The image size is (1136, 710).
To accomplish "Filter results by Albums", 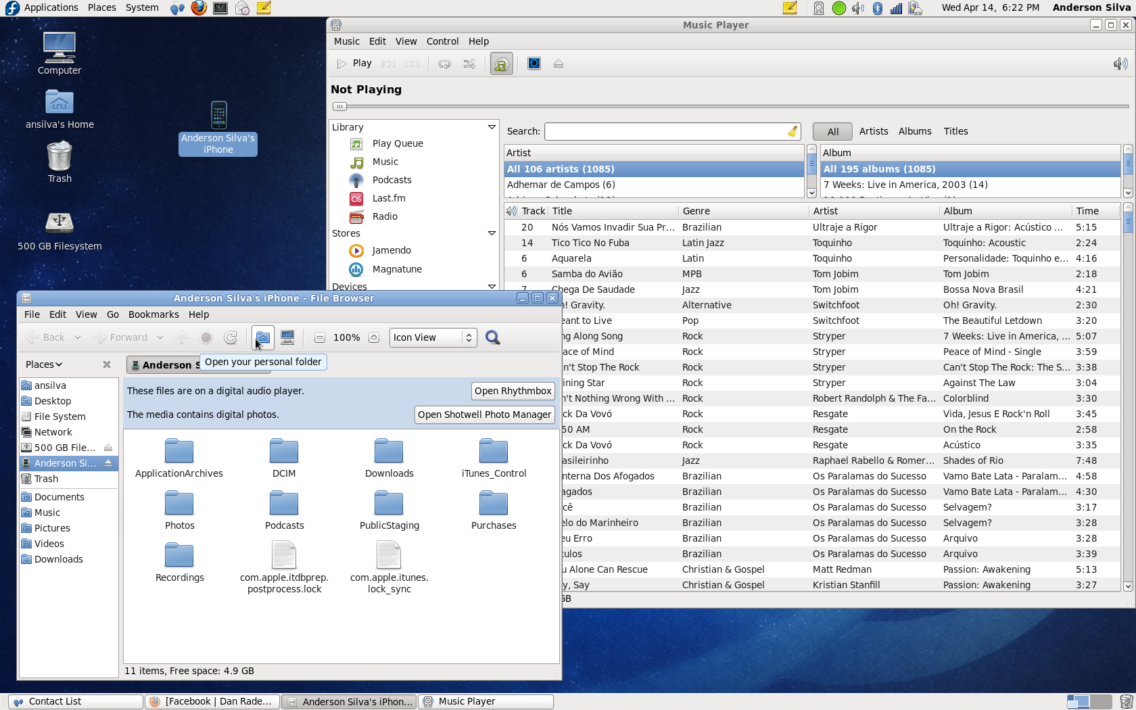I will [x=915, y=131].
